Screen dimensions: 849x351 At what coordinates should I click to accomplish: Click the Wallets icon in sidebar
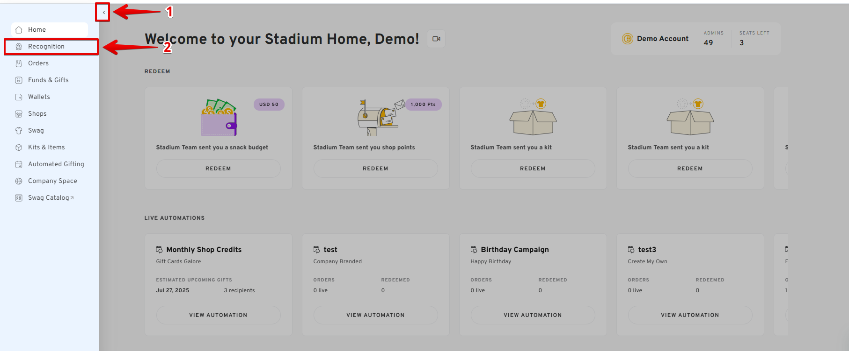point(19,97)
